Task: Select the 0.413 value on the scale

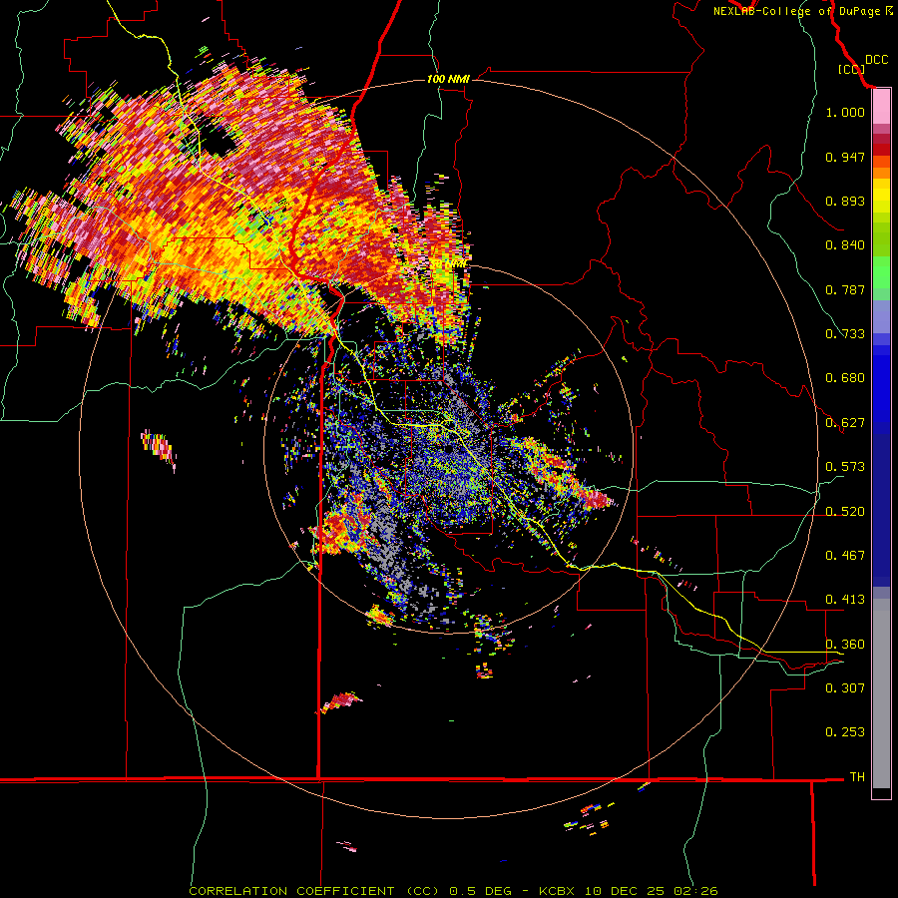Action: (x=845, y=600)
